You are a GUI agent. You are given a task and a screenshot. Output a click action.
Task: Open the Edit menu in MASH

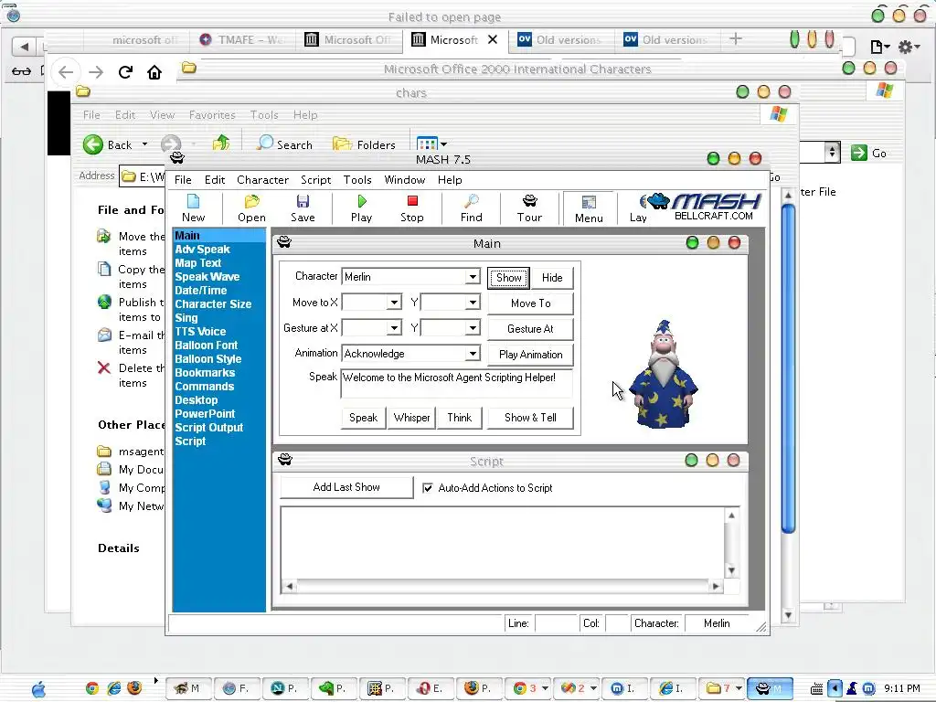214,180
